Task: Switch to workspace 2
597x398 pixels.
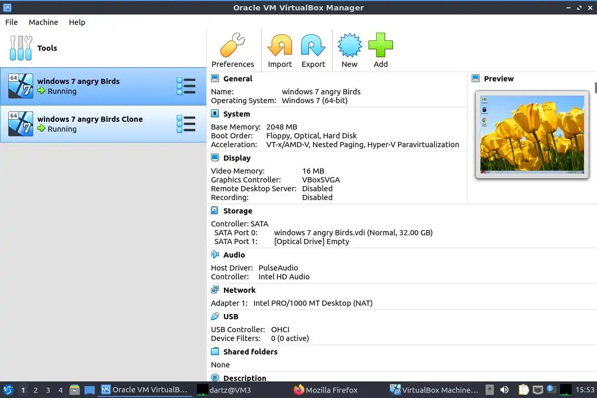Action: (35, 390)
